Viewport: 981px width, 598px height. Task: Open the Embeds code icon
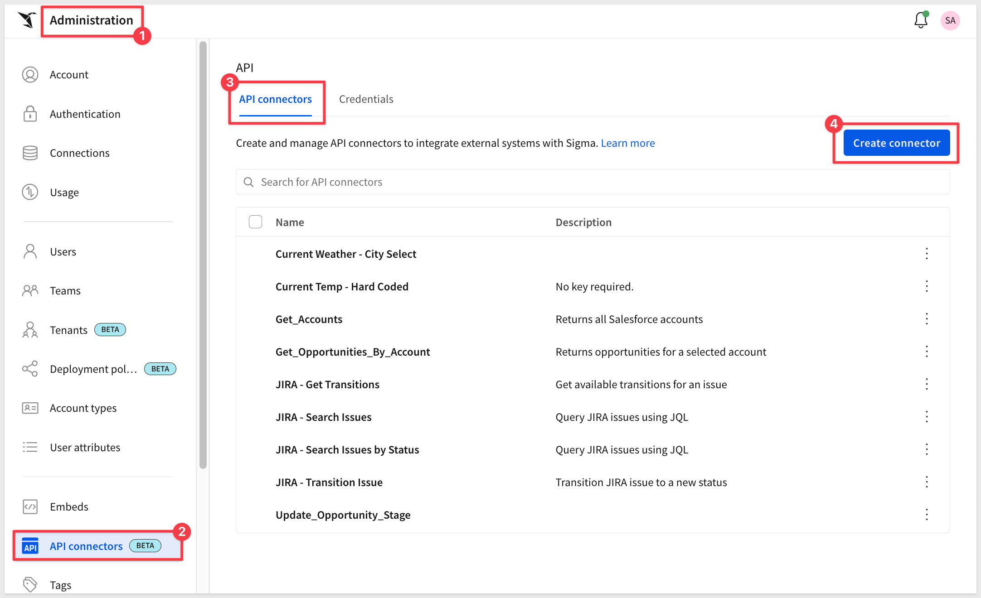pyautogui.click(x=30, y=506)
